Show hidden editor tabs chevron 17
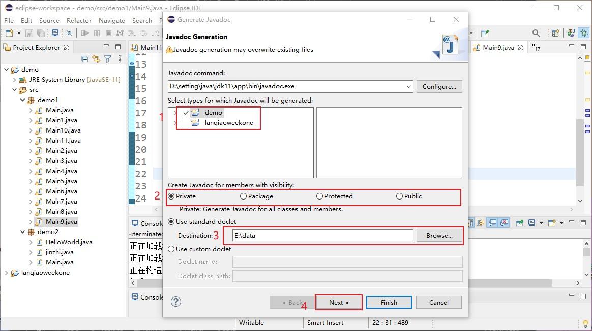This screenshot has width=592, height=331. coord(536,47)
